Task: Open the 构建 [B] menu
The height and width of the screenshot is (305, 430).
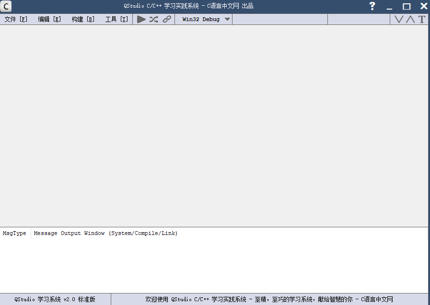Action: coord(83,19)
